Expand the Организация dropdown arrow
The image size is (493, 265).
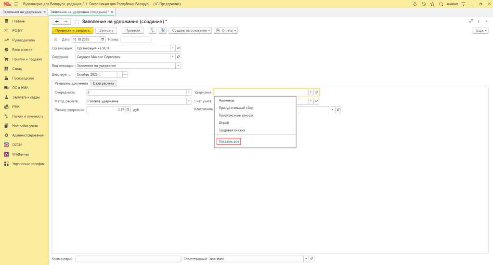172,48
